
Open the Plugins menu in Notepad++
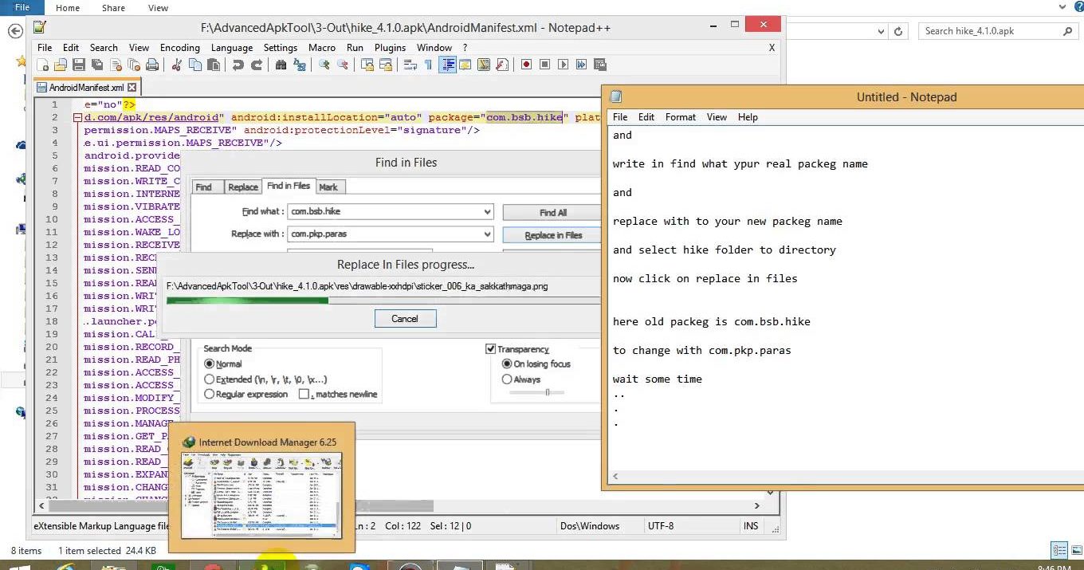390,48
